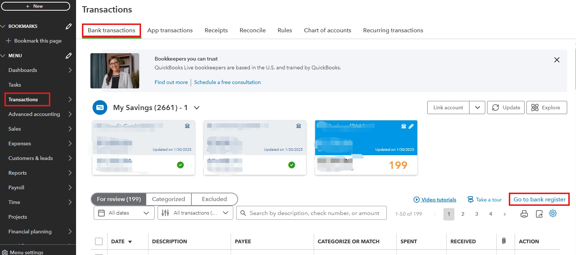The image size is (576, 255).
Task: Switch to Chart of accounts tab
Action: coord(328,30)
